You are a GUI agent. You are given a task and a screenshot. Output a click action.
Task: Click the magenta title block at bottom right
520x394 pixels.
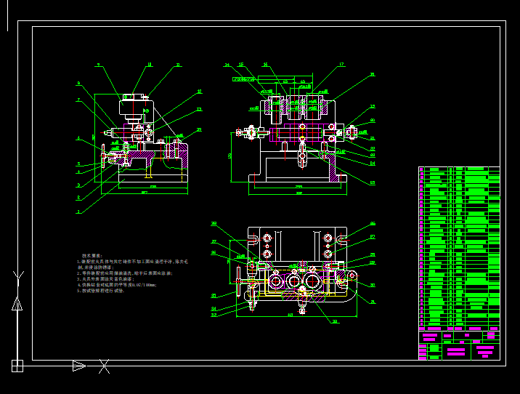coord(459,345)
